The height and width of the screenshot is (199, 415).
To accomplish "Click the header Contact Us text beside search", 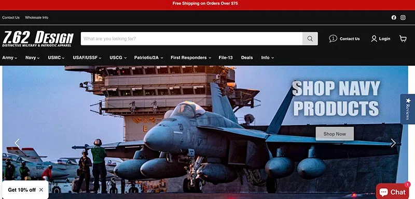I will click(350, 39).
